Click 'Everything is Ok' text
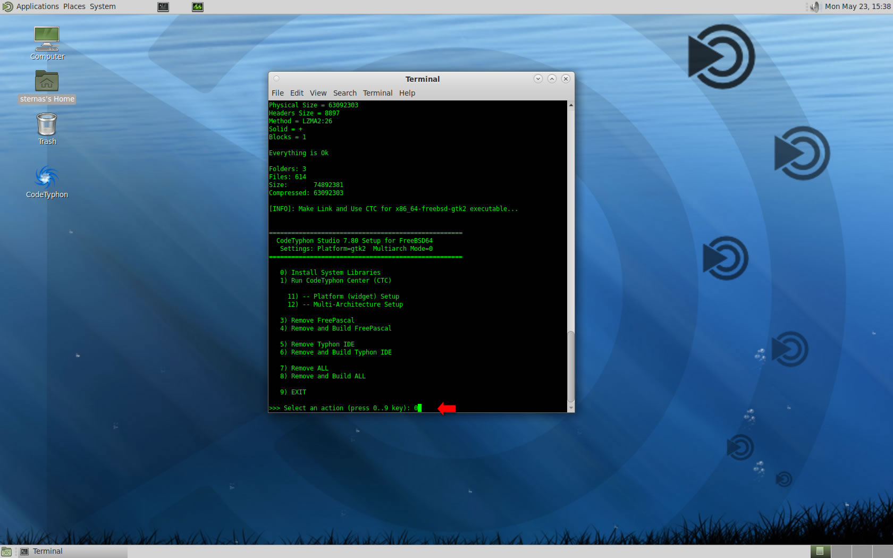The width and height of the screenshot is (893, 558). (299, 153)
